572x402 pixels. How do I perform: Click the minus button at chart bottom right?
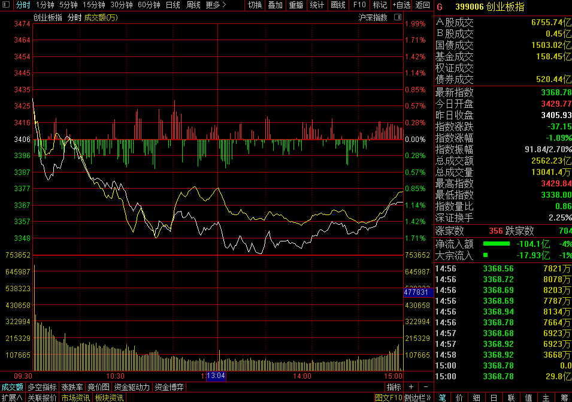tap(425, 387)
